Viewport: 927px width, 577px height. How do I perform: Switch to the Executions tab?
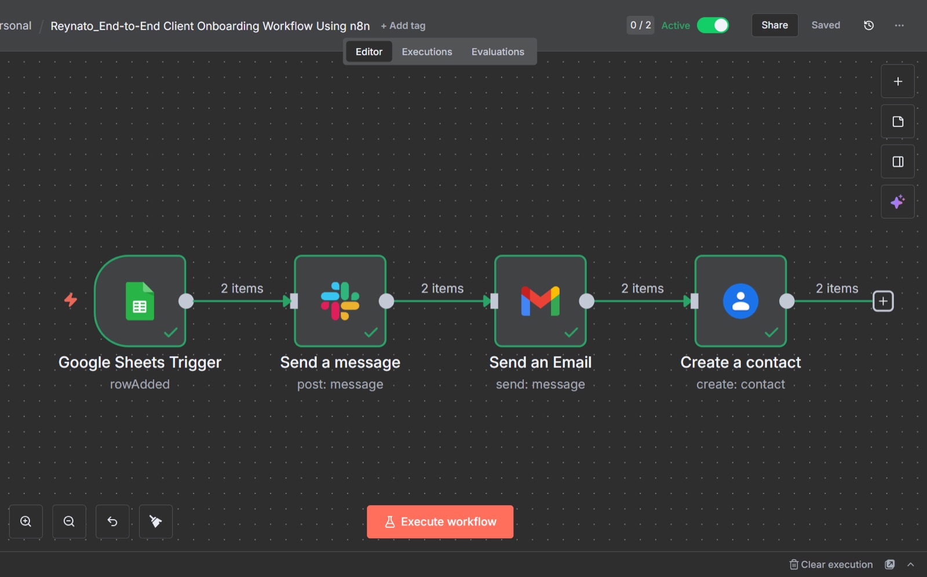pos(427,52)
